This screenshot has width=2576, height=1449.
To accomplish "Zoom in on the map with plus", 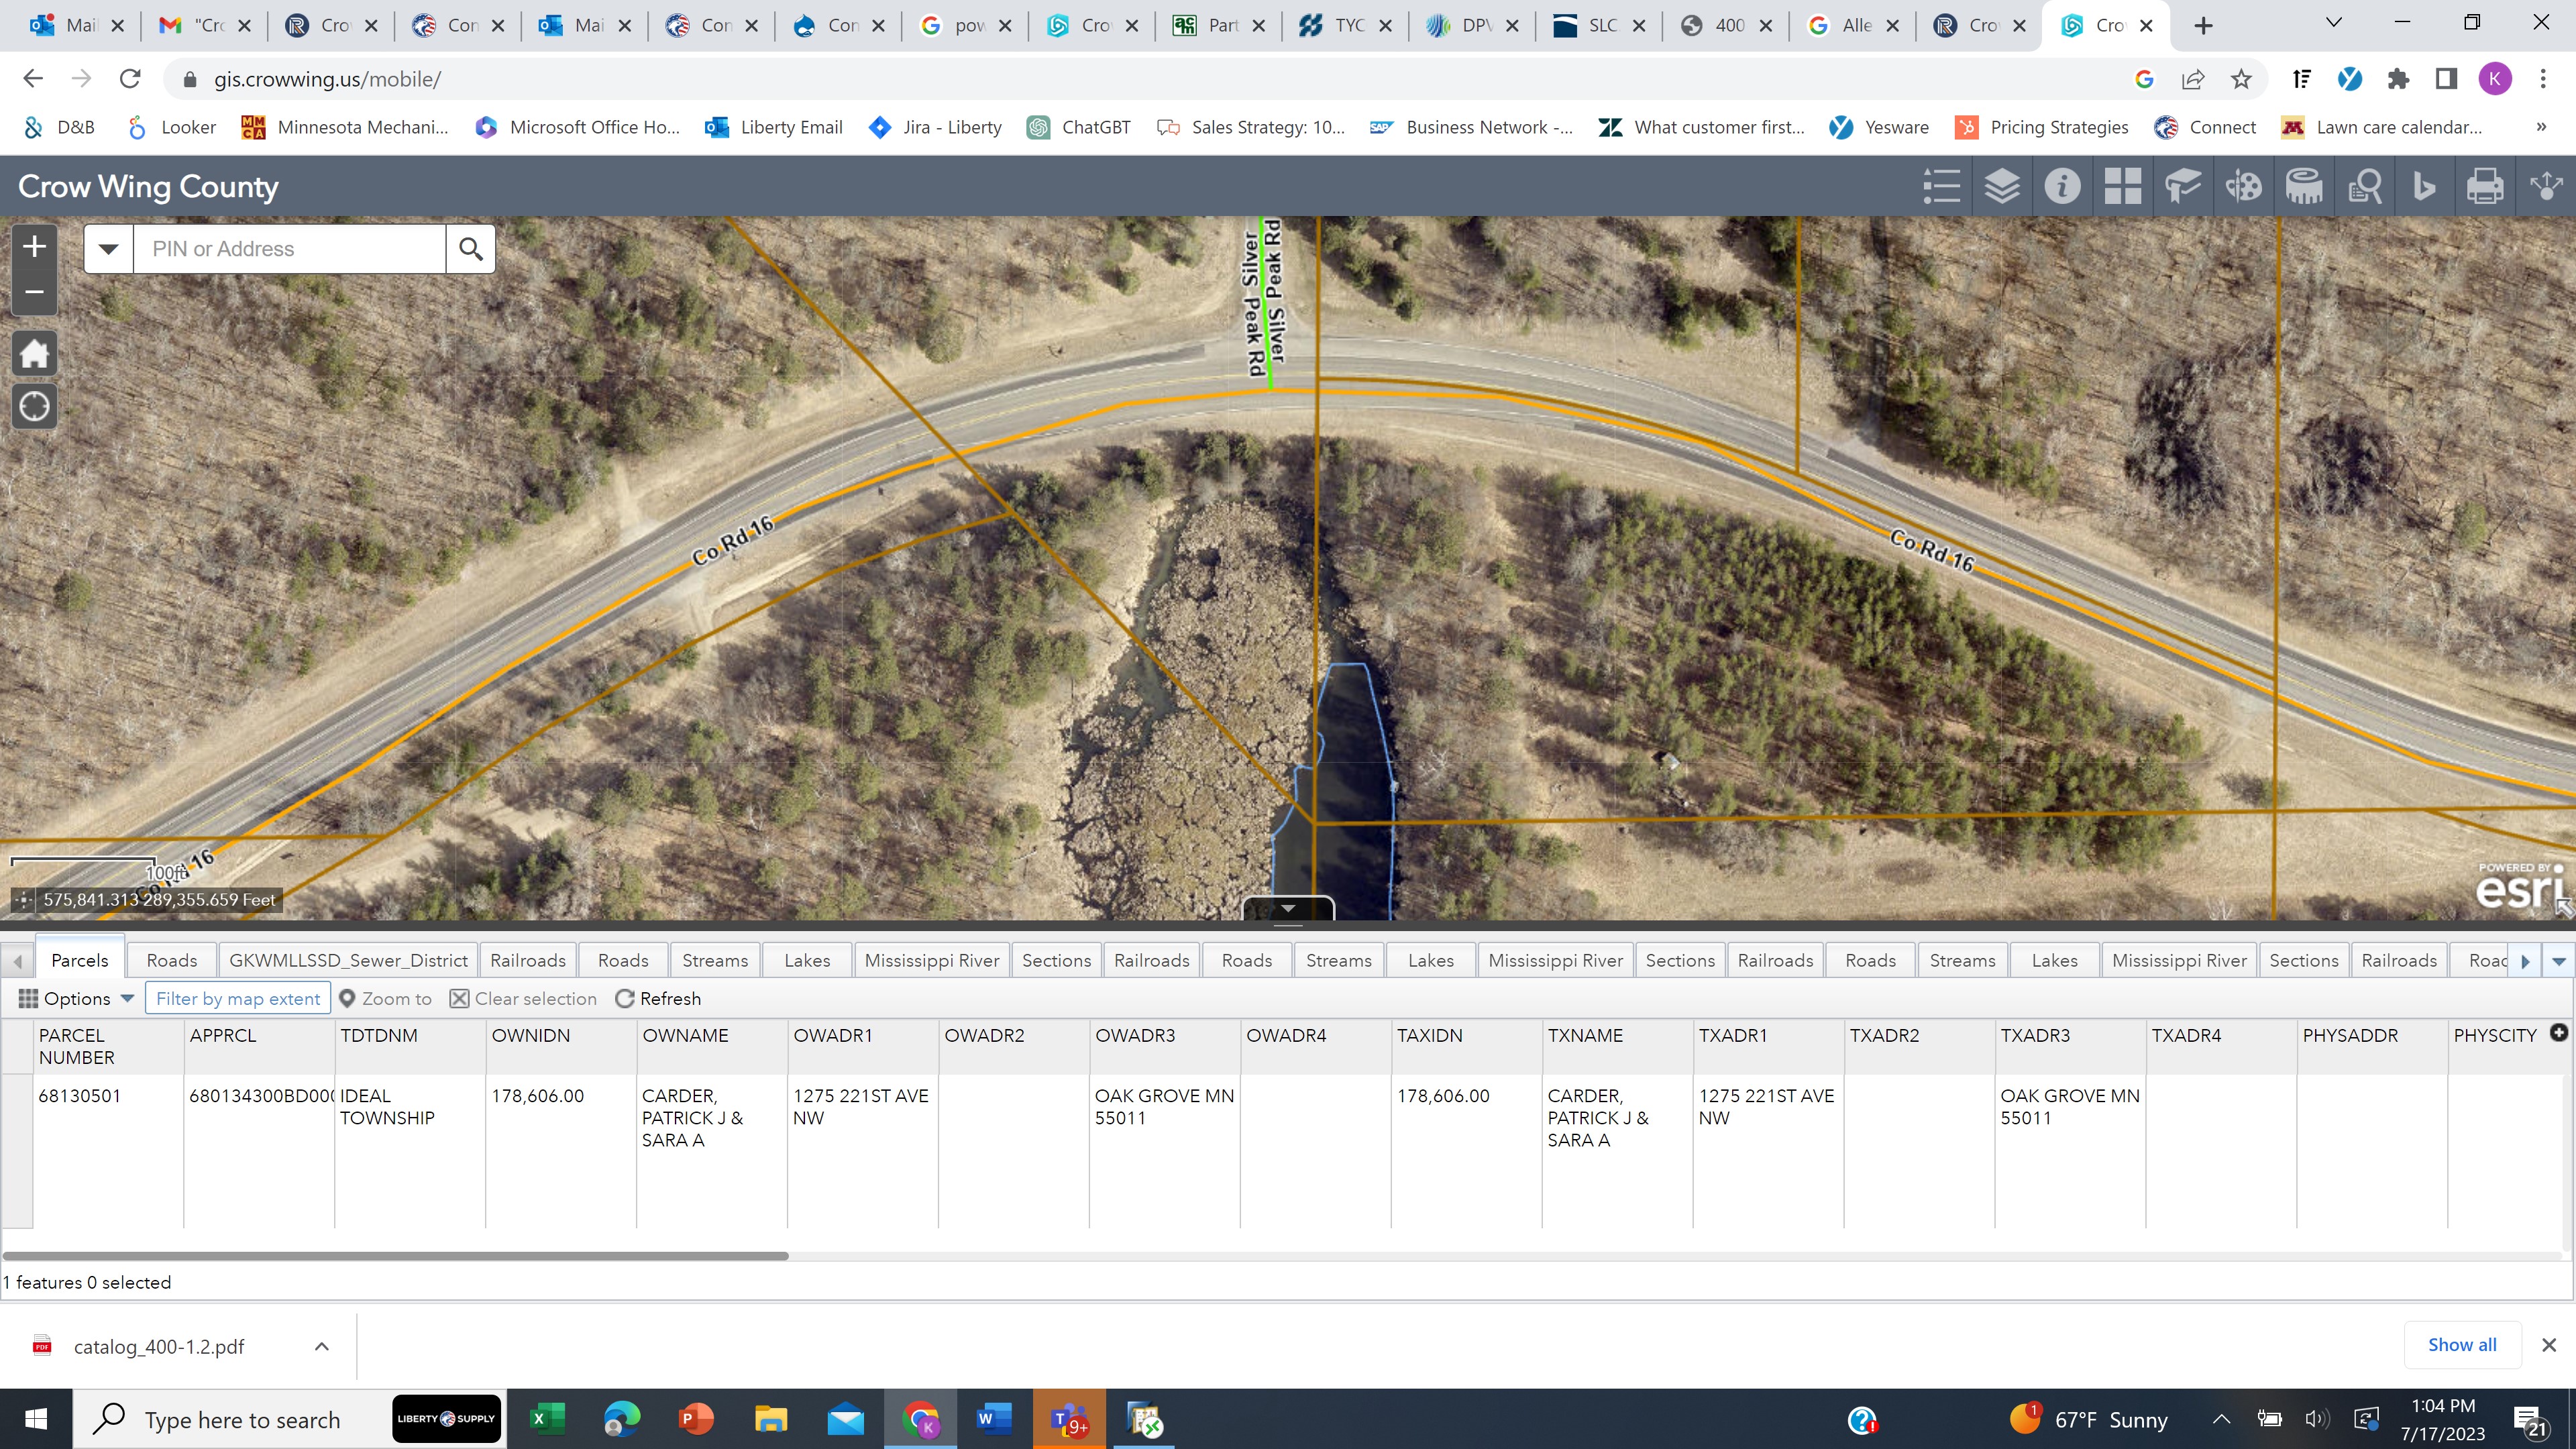I will [x=34, y=246].
